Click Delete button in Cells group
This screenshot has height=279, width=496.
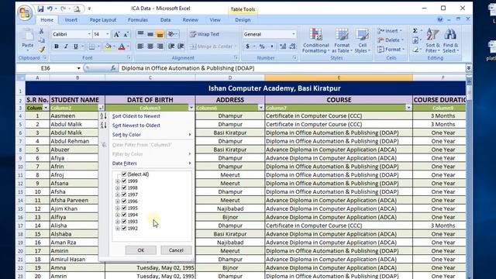391,40
